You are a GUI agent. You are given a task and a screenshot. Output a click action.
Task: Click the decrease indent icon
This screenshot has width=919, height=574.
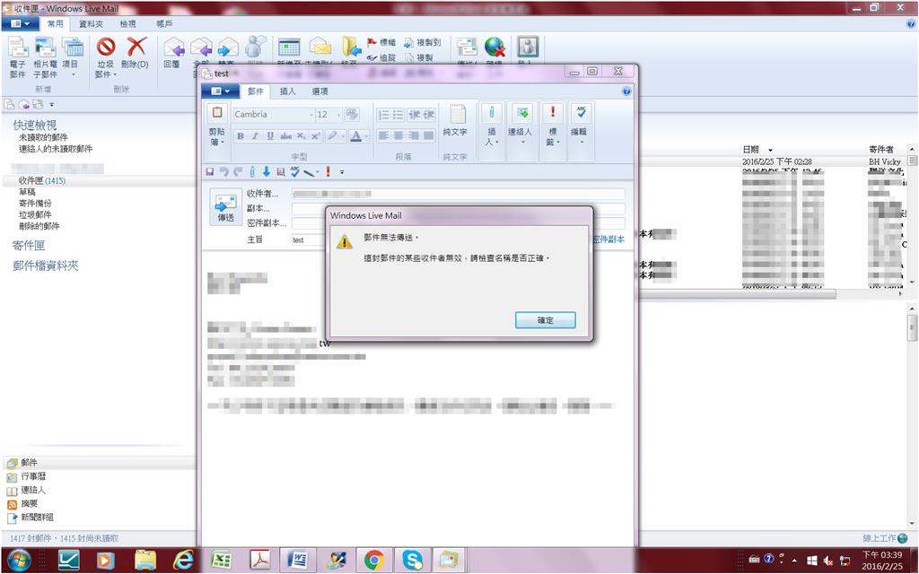(x=414, y=115)
